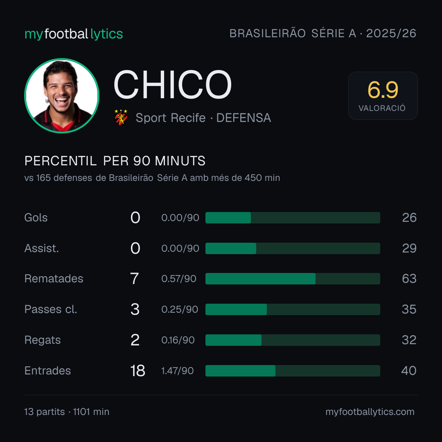This screenshot has width=442, height=442.
Task: Click the Rematades percentile bar
Action: (293, 279)
